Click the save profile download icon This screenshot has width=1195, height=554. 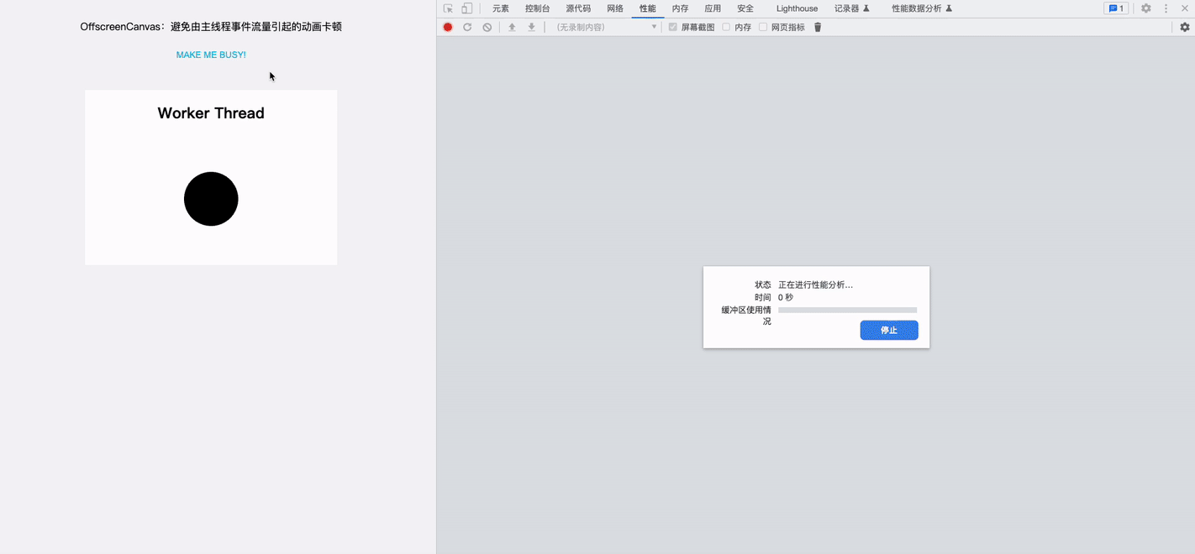pyautogui.click(x=530, y=26)
